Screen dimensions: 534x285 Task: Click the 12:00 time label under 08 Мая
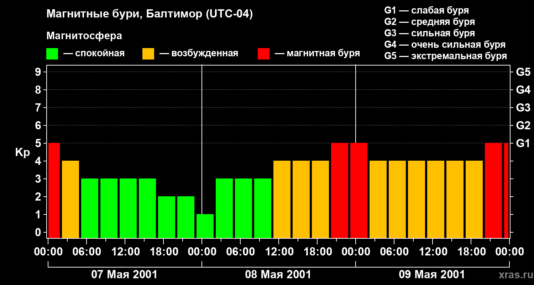(x=279, y=252)
